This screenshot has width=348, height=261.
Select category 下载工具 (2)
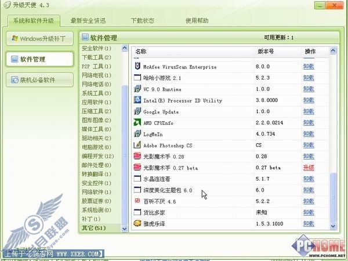click(x=96, y=57)
